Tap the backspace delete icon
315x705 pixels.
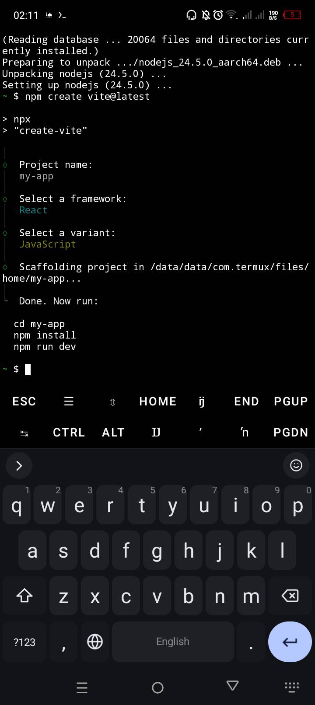pos(290,596)
